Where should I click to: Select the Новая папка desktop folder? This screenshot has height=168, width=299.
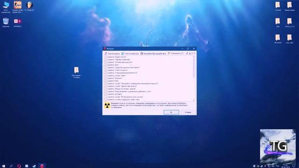[x=290, y=6]
